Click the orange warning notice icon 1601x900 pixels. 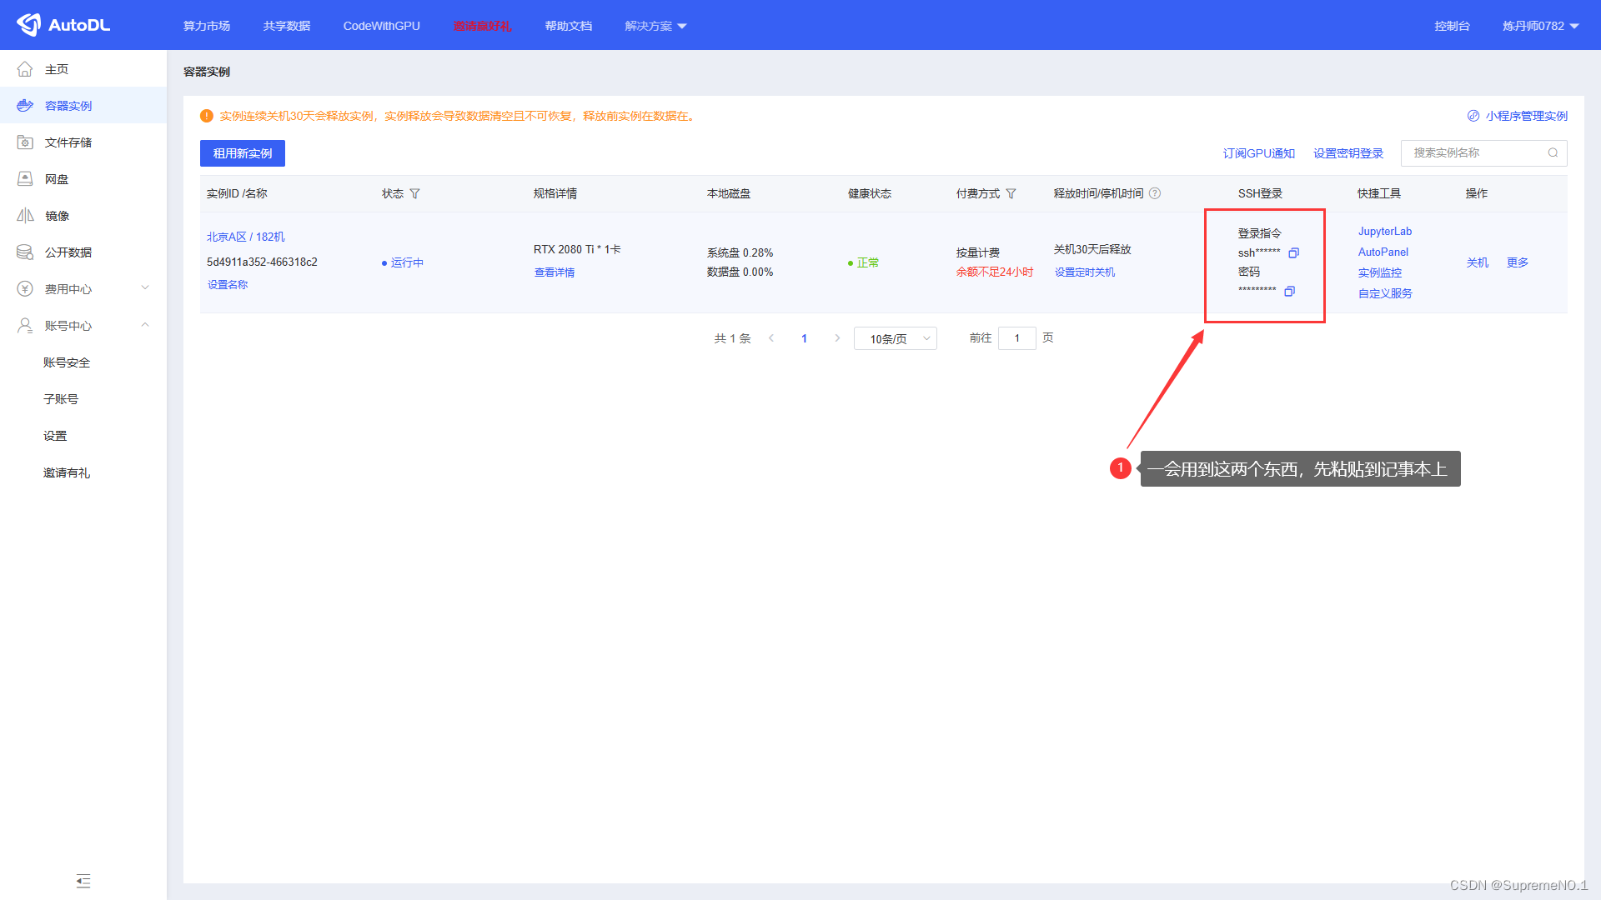click(207, 116)
